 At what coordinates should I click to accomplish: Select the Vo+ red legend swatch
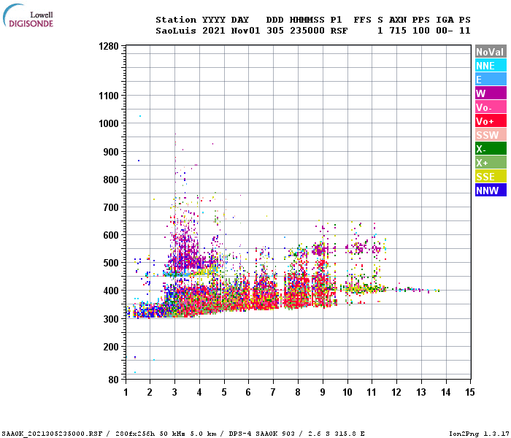point(491,121)
